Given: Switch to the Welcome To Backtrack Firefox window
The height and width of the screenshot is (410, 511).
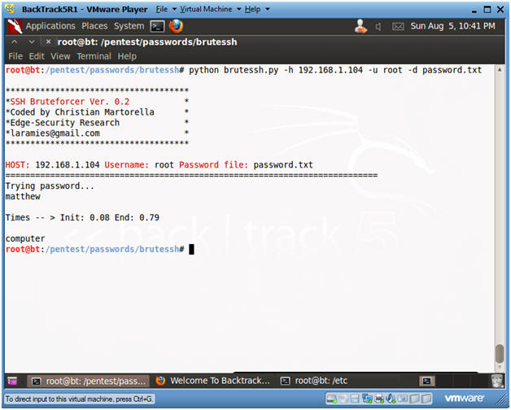Looking at the screenshot, I should (x=212, y=381).
